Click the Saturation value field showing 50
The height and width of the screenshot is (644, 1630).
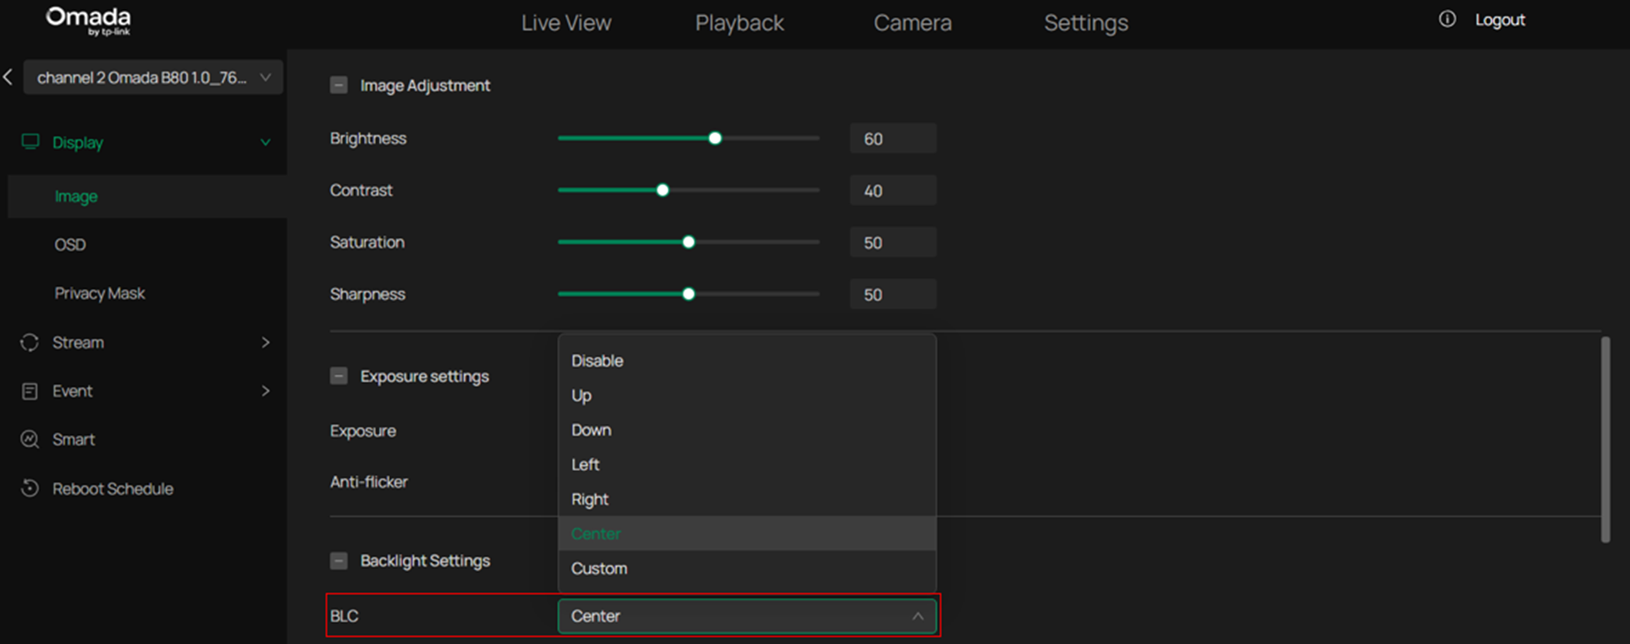click(893, 243)
